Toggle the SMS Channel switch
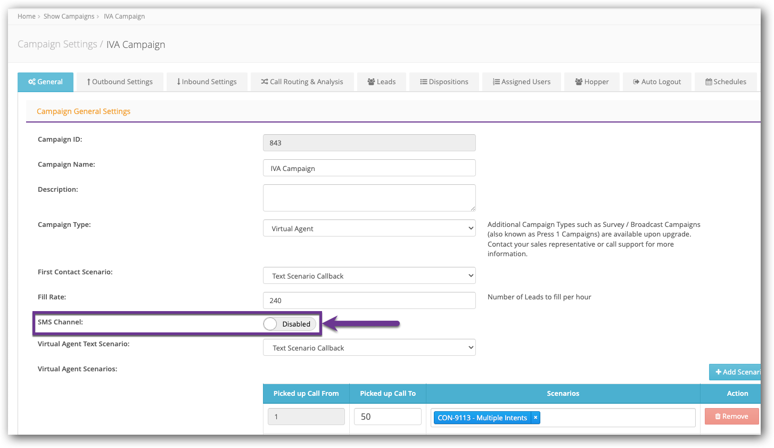Screen dimensions: 774x448 290,324
